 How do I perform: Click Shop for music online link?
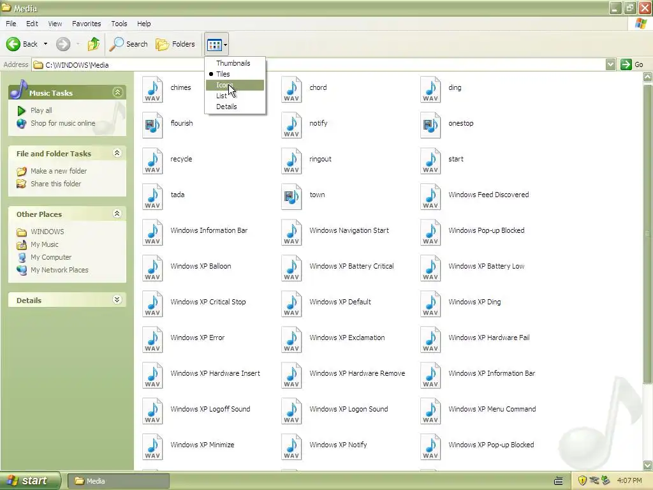coord(63,123)
